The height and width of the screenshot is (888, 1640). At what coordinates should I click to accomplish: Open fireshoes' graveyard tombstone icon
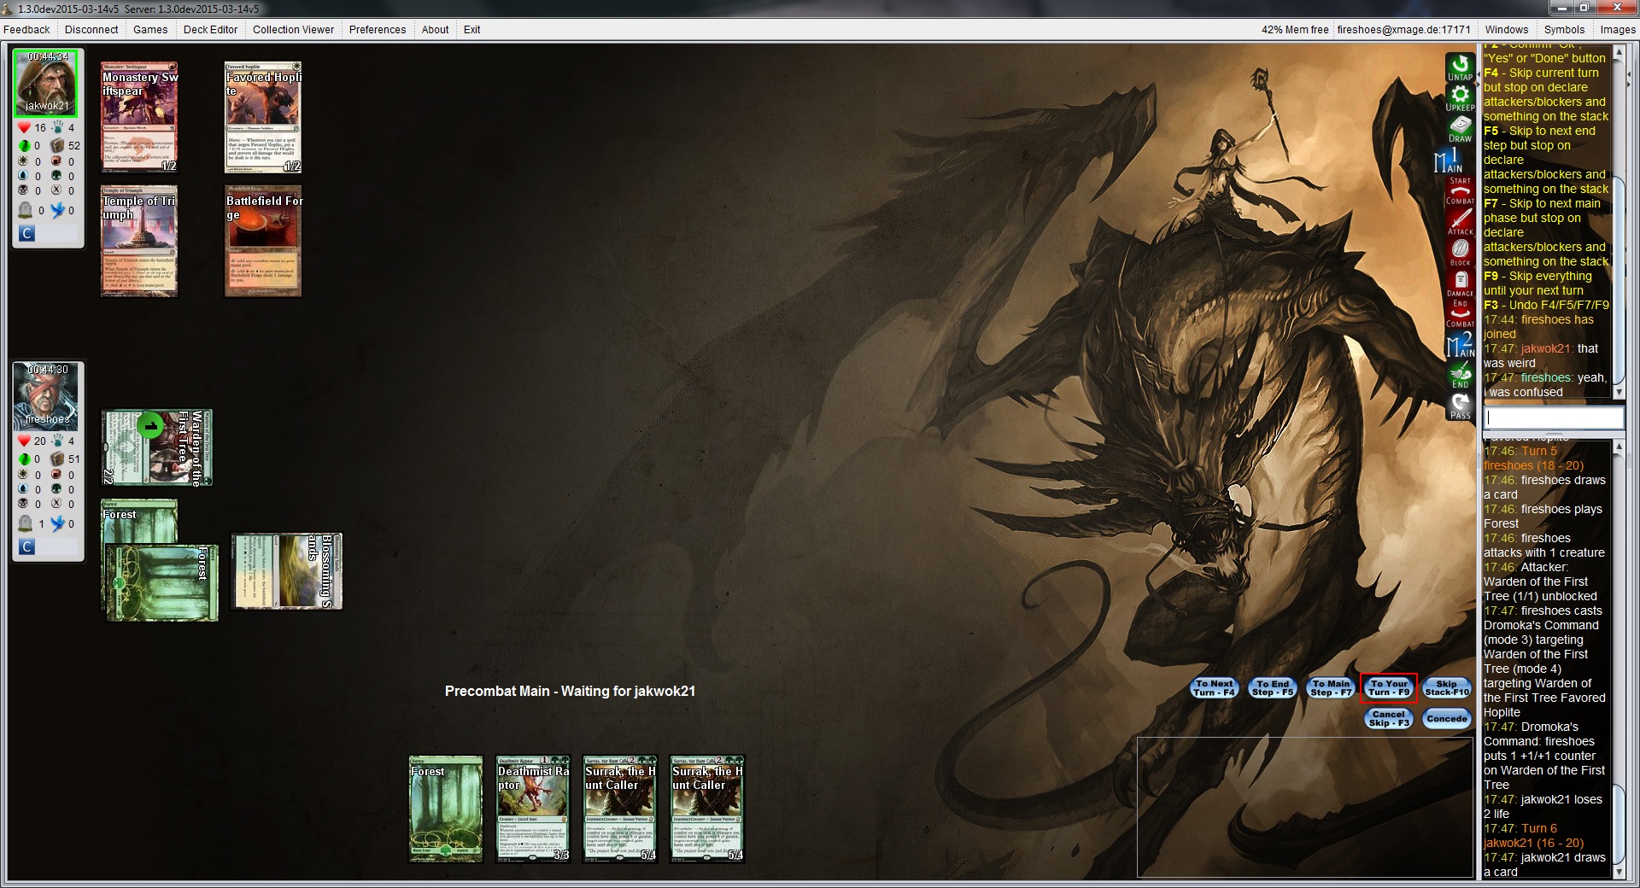tap(25, 523)
